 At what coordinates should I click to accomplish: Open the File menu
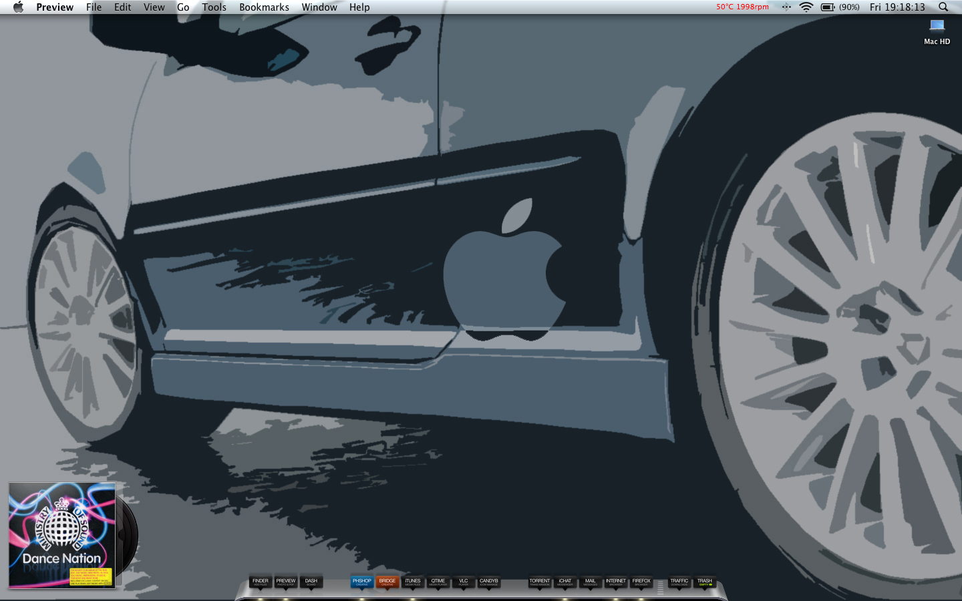coord(94,7)
